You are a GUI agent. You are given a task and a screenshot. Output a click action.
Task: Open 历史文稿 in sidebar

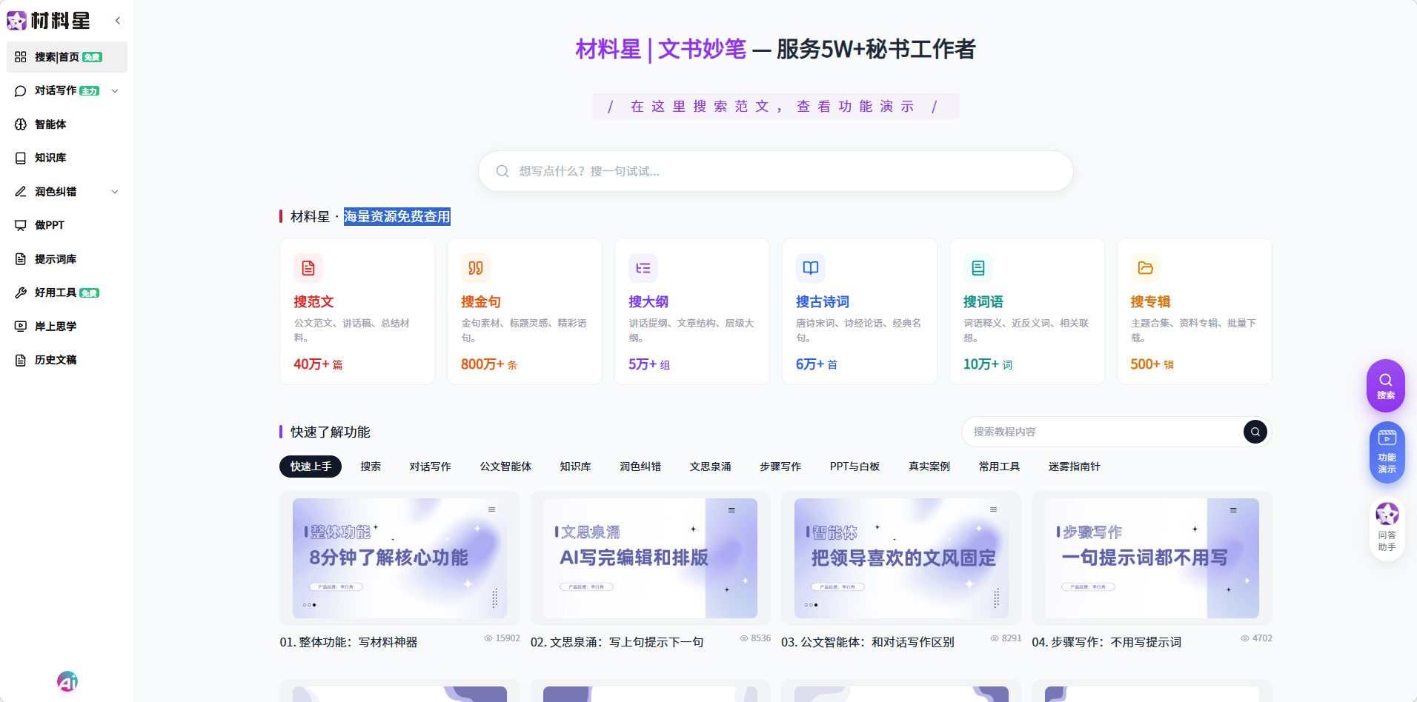tap(67, 360)
